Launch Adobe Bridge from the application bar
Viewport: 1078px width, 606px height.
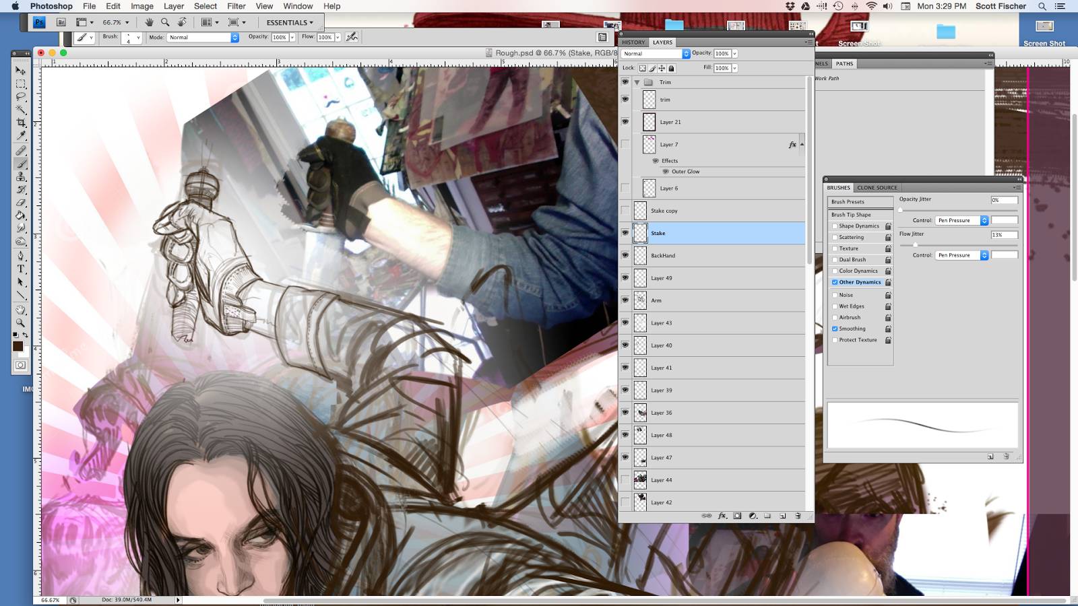61,22
